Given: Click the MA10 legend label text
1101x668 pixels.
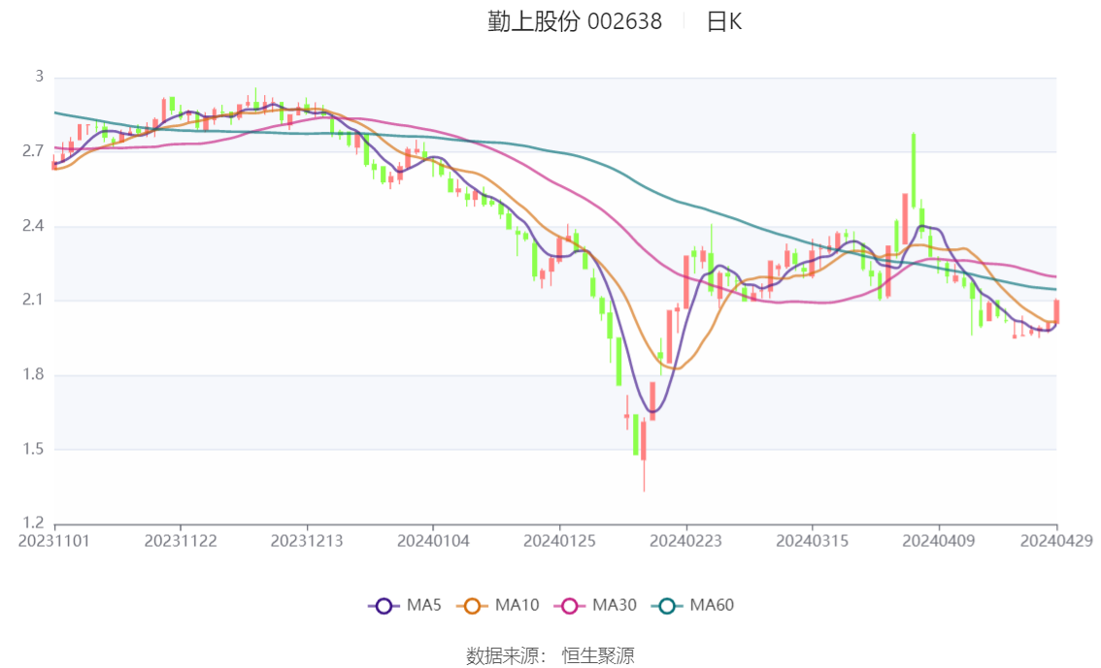Looking at the screenshot, I should pyautogui.click(x=517, y=606).
